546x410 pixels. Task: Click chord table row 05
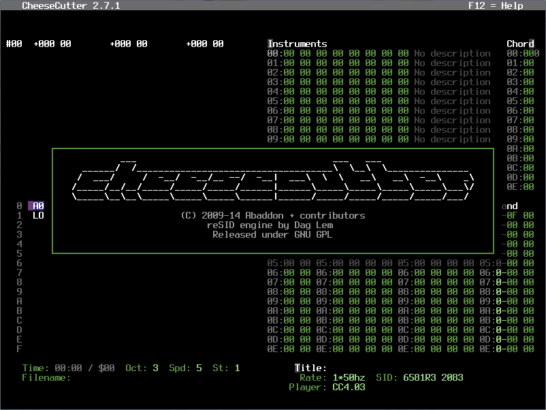[520, 101]
